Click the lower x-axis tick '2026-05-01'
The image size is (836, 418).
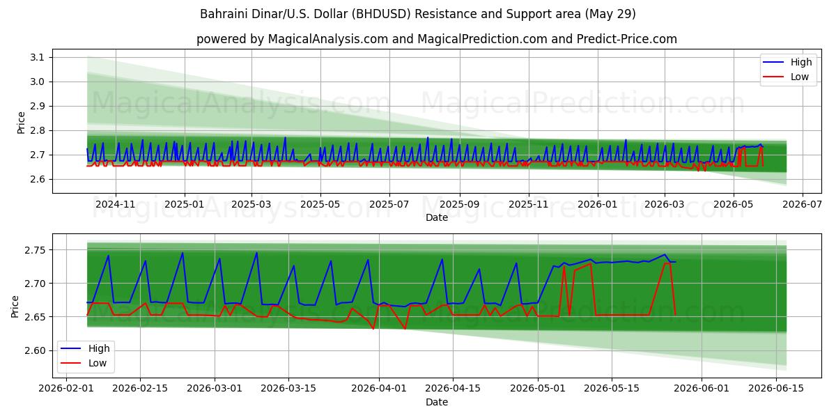point(538,389)
